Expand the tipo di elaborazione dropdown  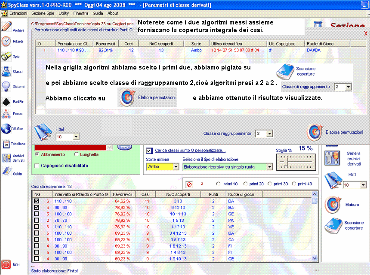269,167
